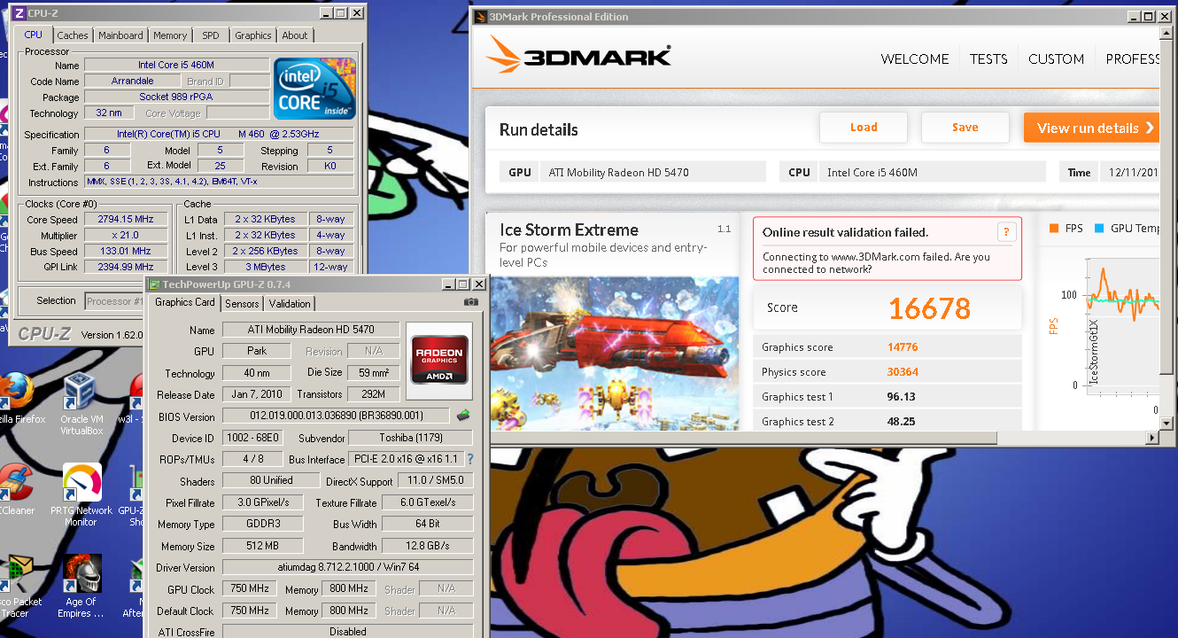Click the camera screenshot icon in GPU-Z
The width and height of the screenshot is (1178, 638).
470,302
